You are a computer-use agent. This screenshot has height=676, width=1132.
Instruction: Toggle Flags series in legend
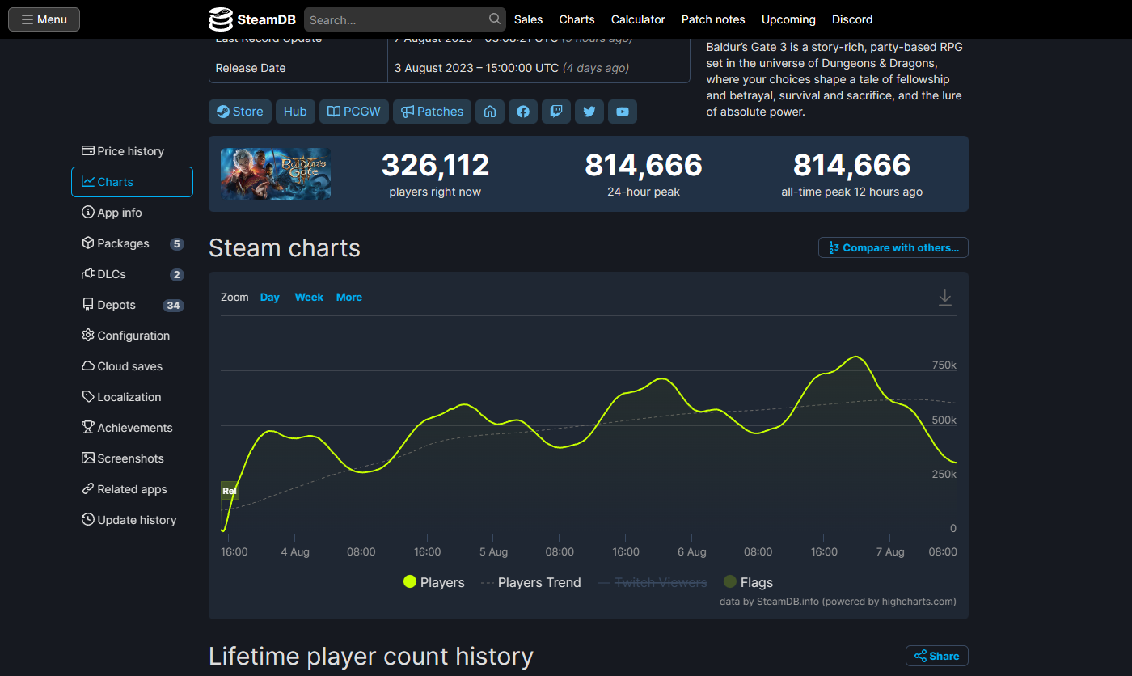click(x=748, y=582)
